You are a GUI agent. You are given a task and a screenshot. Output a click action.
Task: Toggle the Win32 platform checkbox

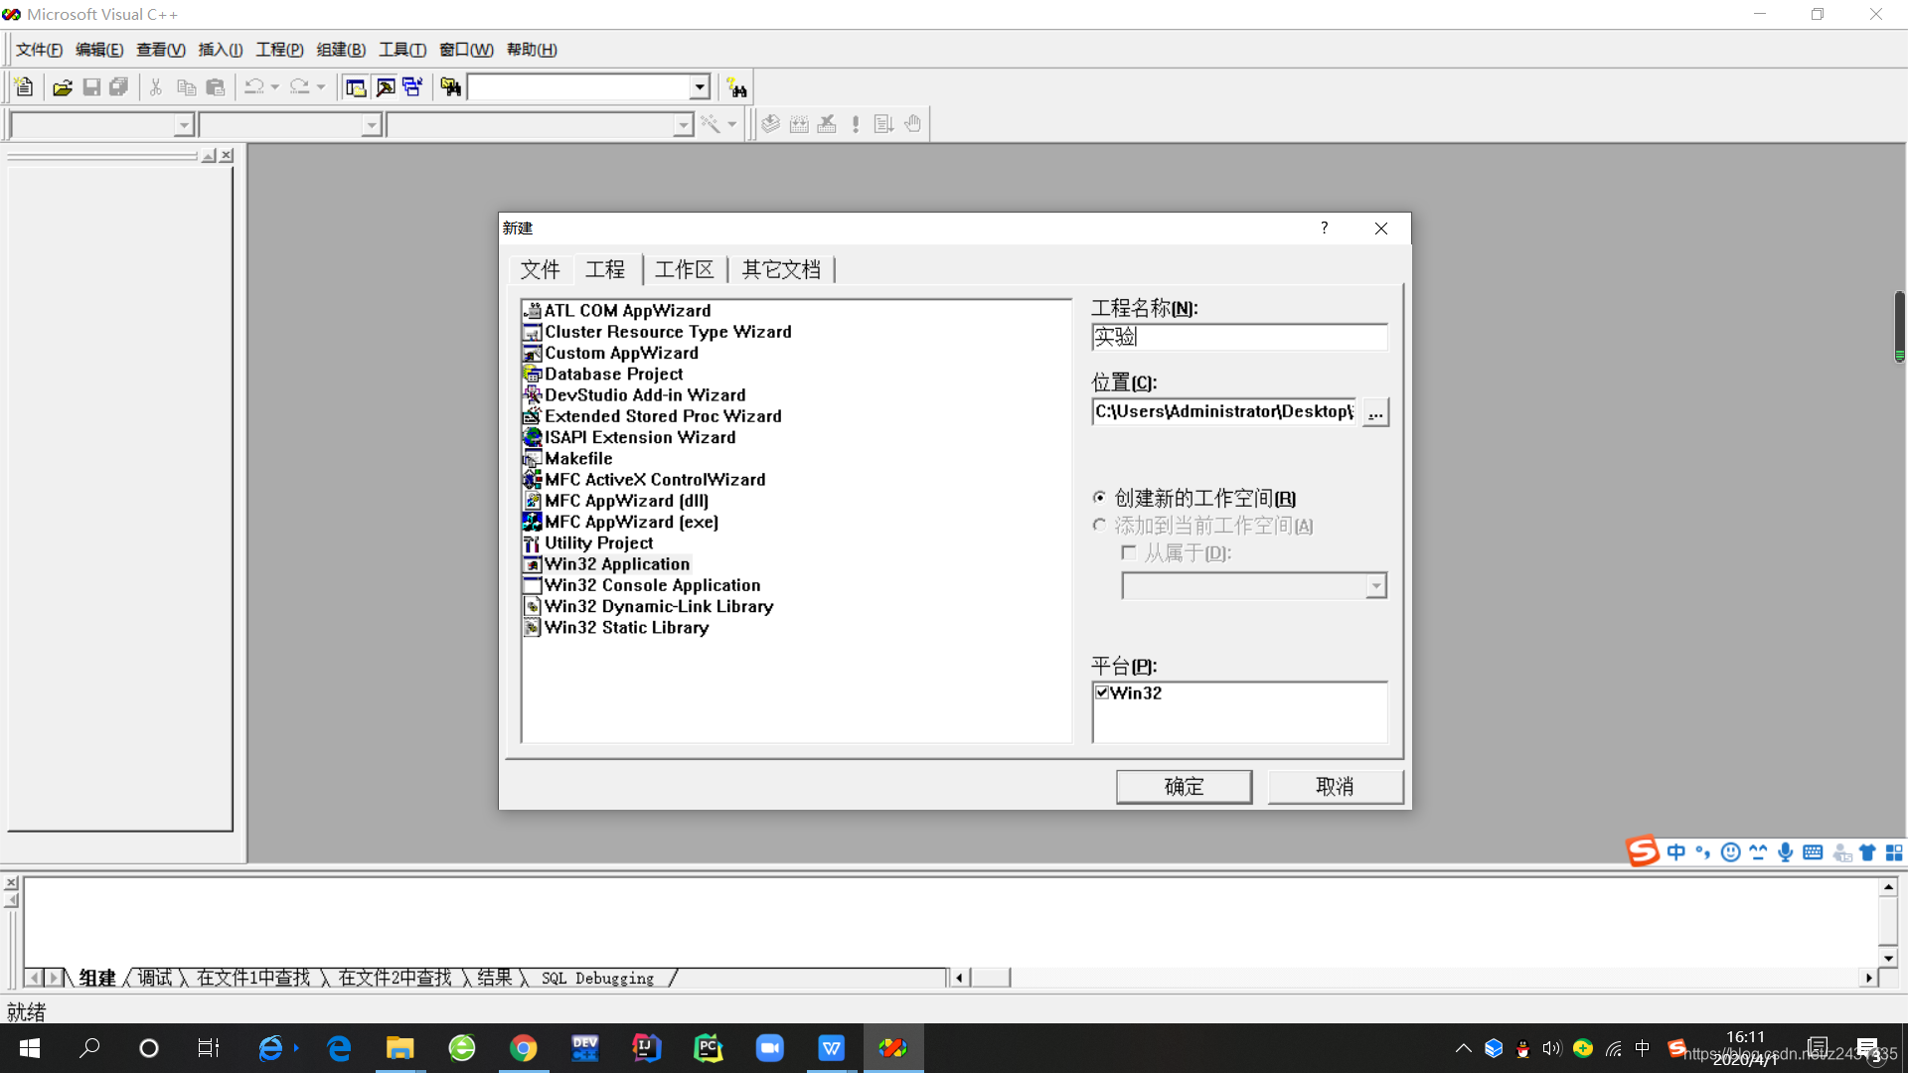pyautogui.click(x=1102, y=692)
